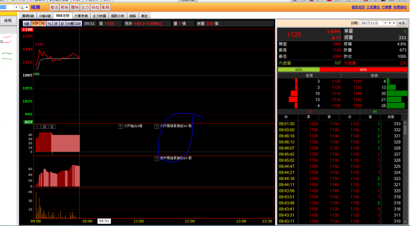Screen dimensions: 410x226
Task: Click the ? icon beside 大戶 40 張 label
Action: point(157,127)
